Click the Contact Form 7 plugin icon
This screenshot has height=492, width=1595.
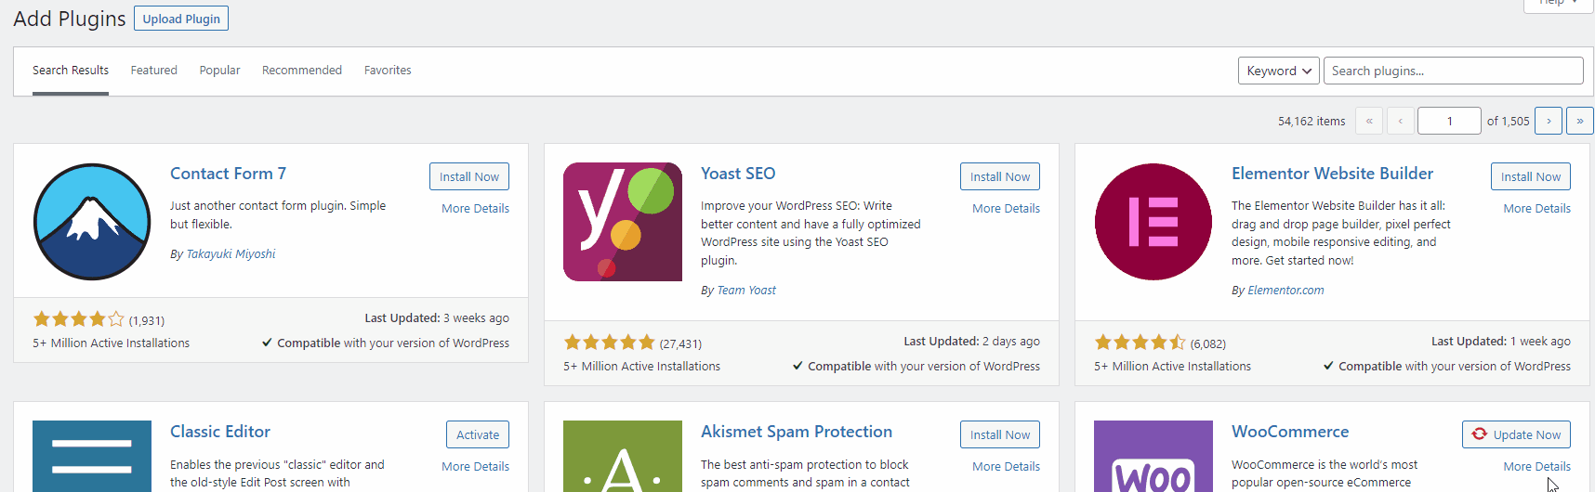point(92,222)
